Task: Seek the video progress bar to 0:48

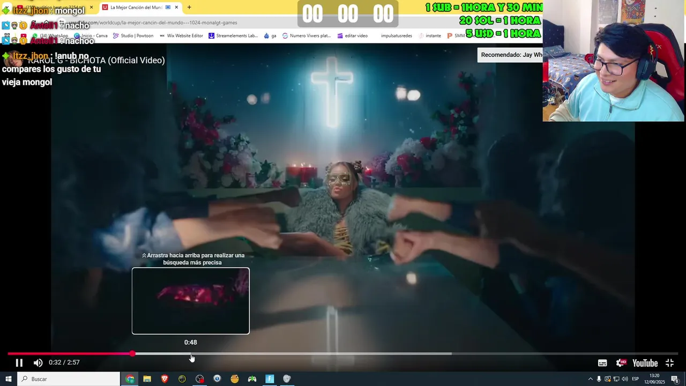Action: (x=191, y=354)
